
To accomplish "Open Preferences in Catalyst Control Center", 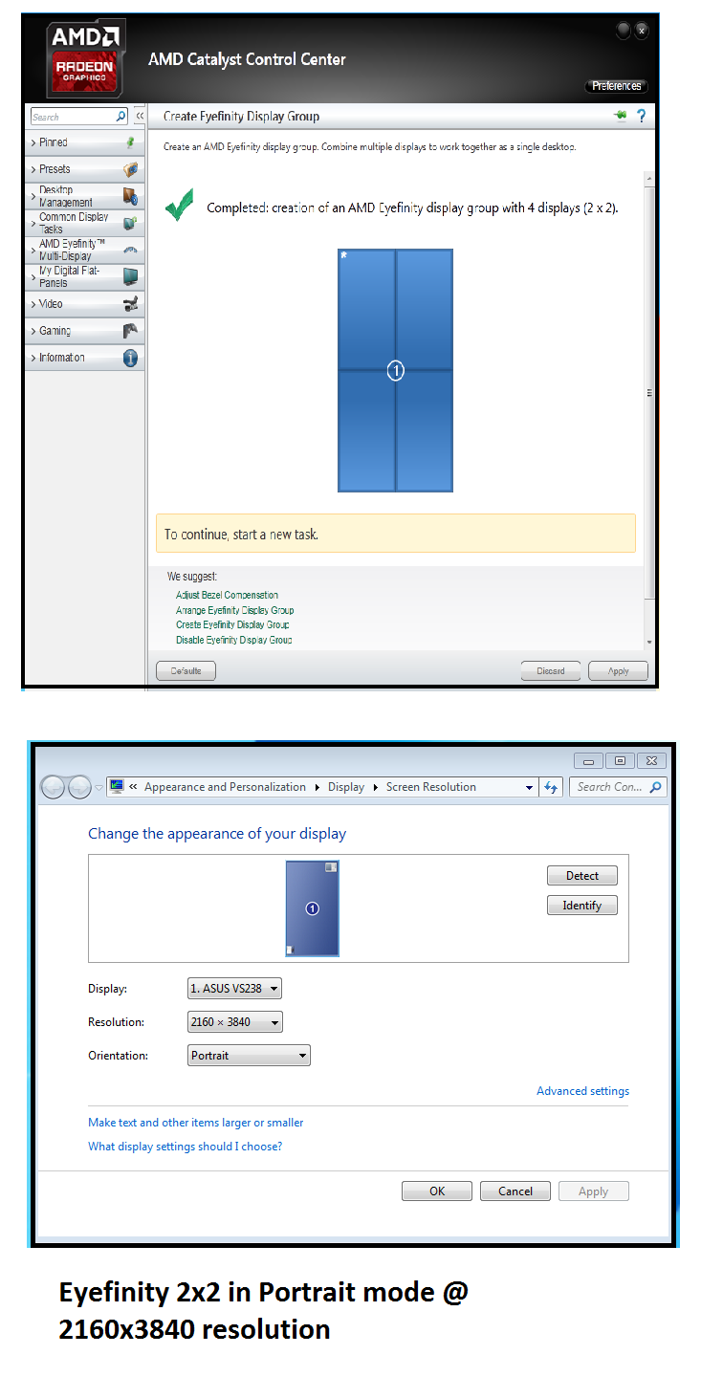I will (616, 86).
